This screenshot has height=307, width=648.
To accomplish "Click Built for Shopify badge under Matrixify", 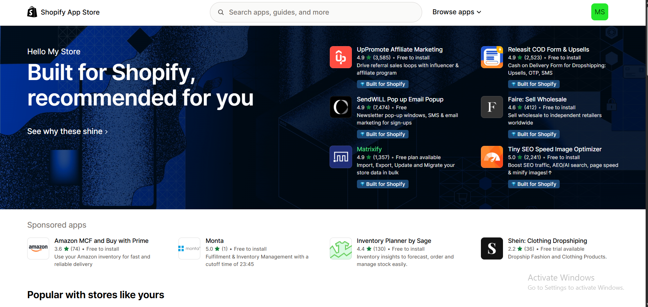I will coord(383,184).
